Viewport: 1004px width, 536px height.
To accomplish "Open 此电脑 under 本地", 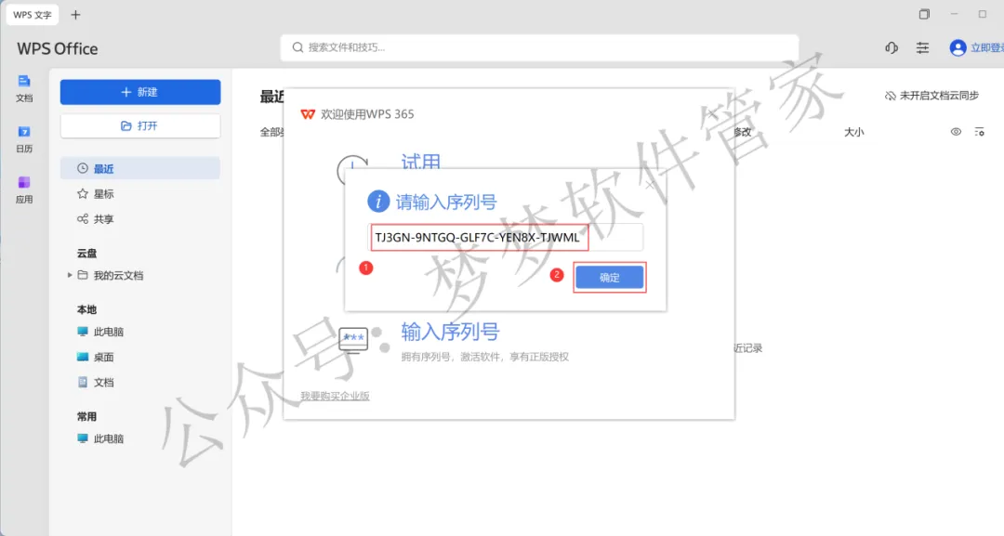I will (x=100, y=332).
